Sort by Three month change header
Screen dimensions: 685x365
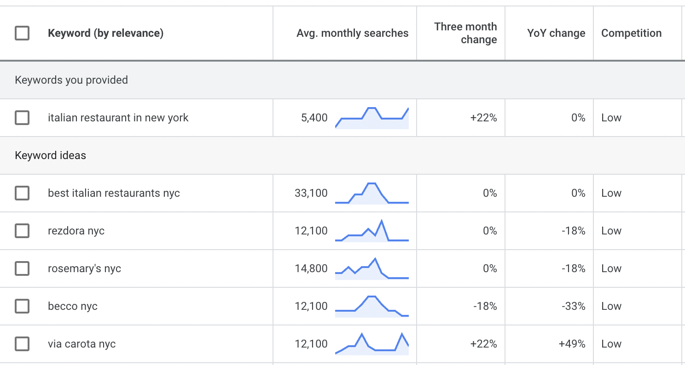coord(465,33)
